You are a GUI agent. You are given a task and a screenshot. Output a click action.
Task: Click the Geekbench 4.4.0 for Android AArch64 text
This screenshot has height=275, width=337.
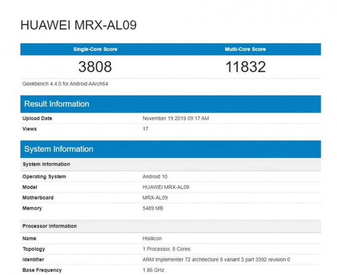pos(66,84)
